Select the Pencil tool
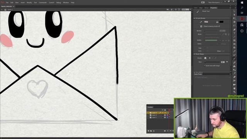 (234, 51)
